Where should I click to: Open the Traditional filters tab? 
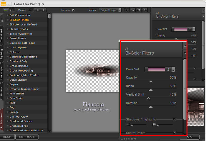click(x=1, y=35)
